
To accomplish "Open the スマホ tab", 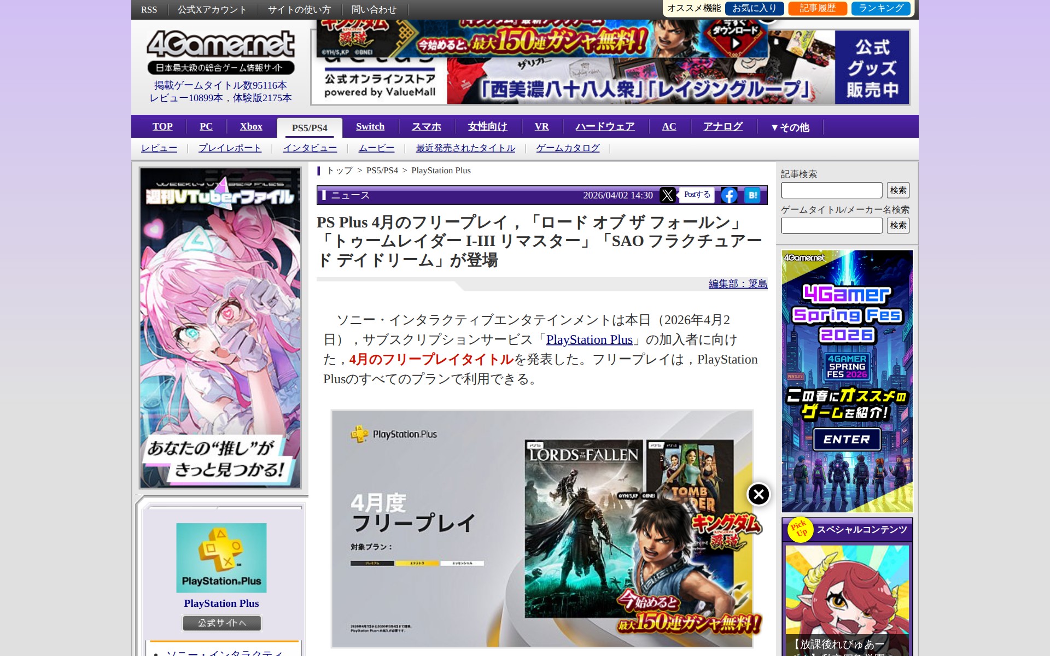I will pyautogui.click(x=427, y=127).
